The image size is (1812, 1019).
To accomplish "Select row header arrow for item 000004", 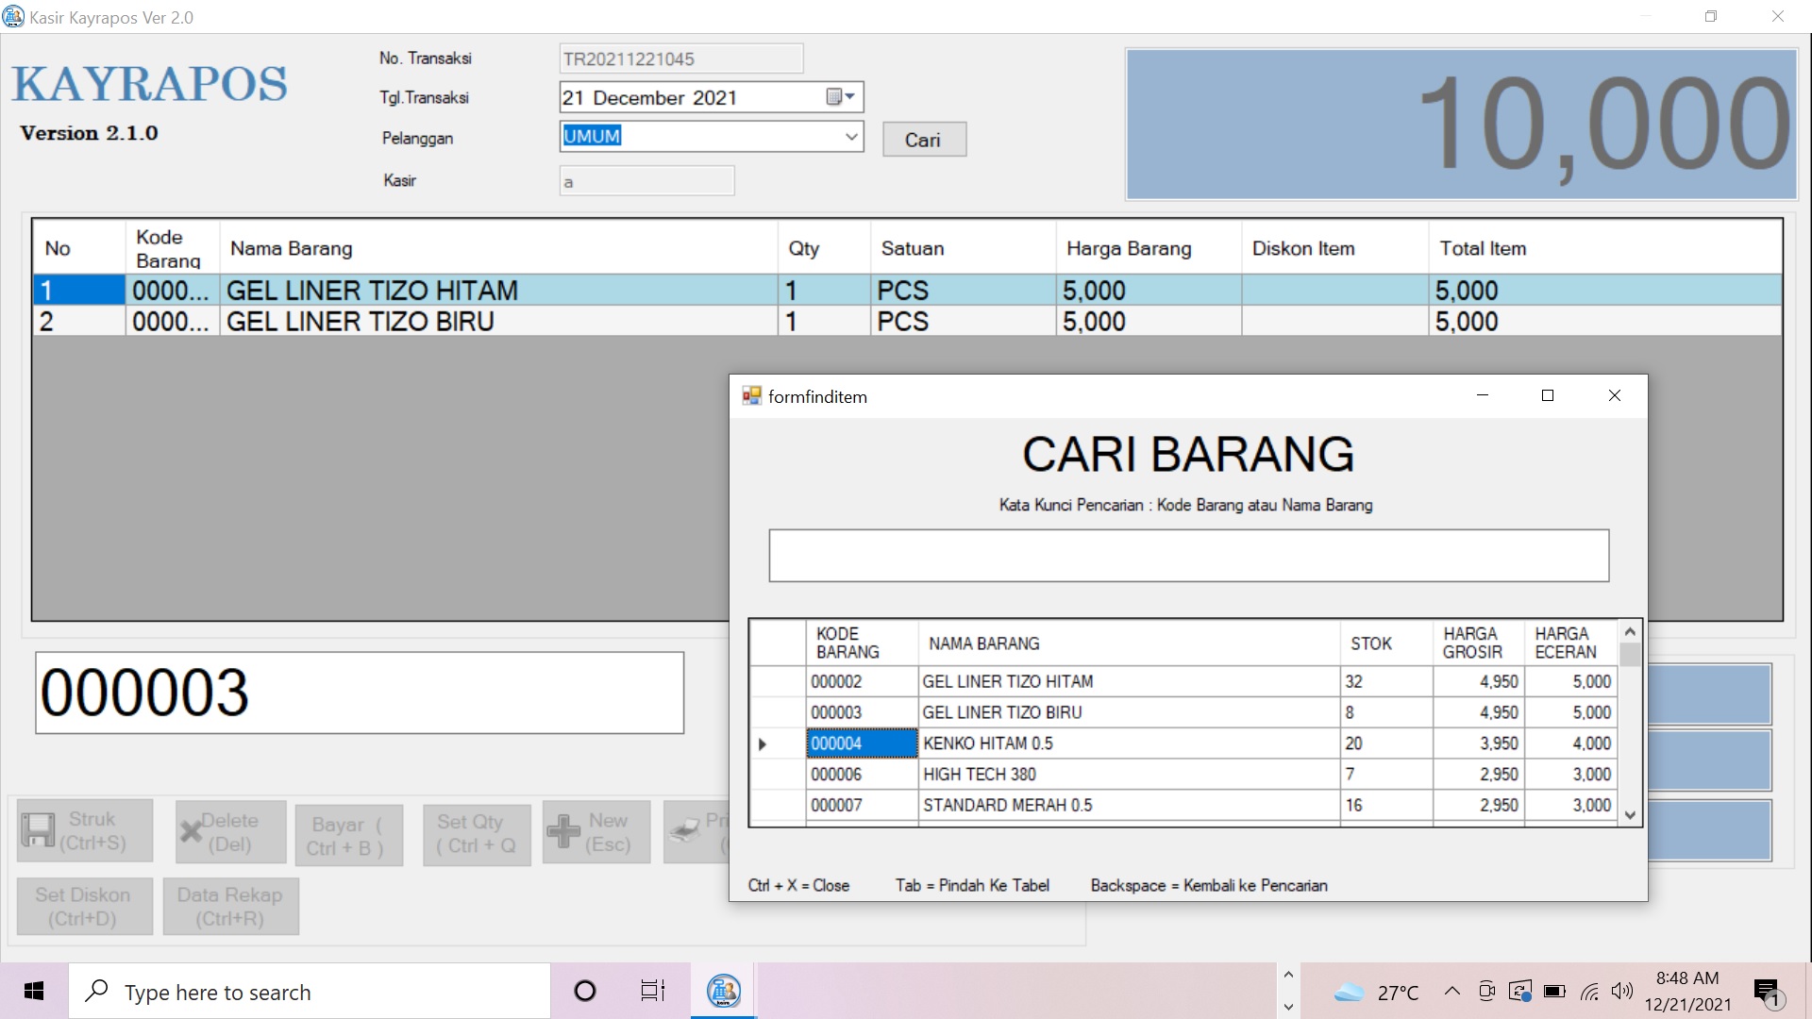I will point(763,744).
